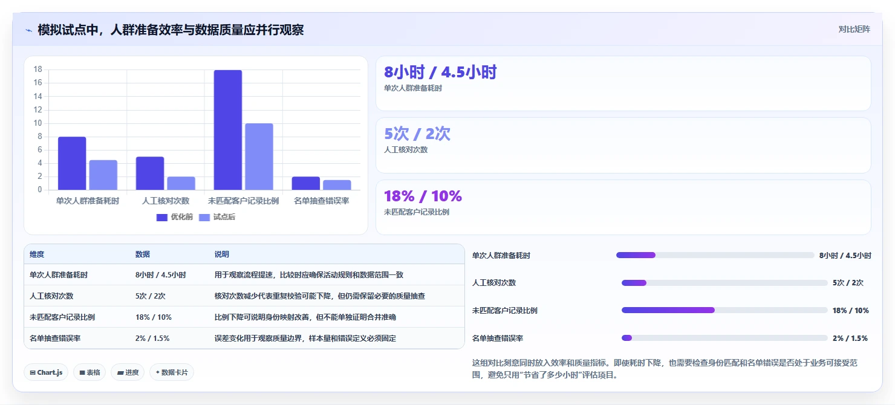Click progress value 2% / 1.5%
Viewport: 895px width, 405px height.
[x=850, y=339]
